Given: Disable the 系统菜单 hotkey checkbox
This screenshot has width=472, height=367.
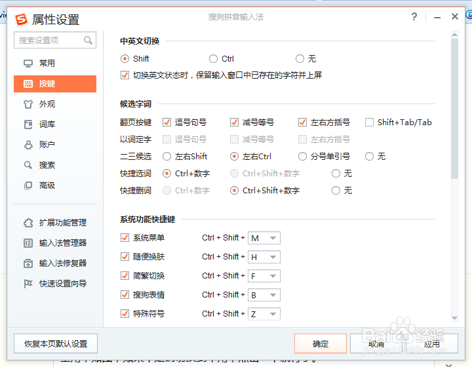Looking at the screenshot, I should 125,238.
